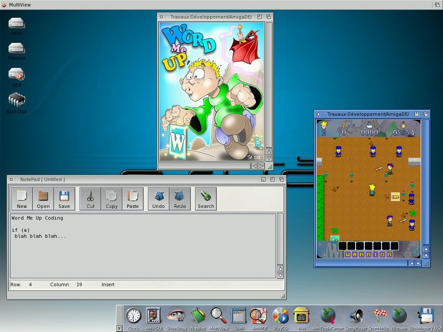443x332 pixels.
Task: Launch Clock from the dock
Action: click(x=133, y=319)
